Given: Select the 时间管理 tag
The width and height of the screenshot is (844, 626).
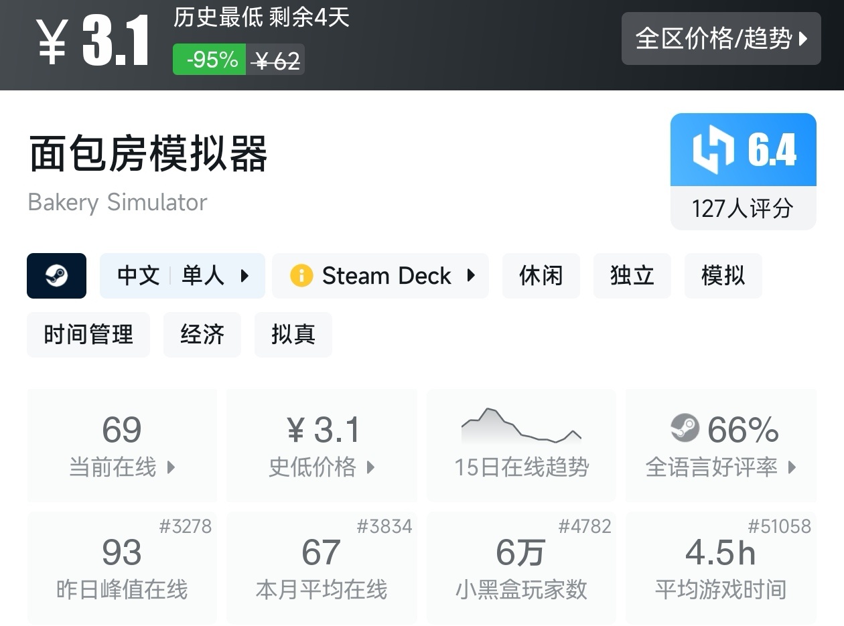Looking at the screenshot, I should [88, 335].
